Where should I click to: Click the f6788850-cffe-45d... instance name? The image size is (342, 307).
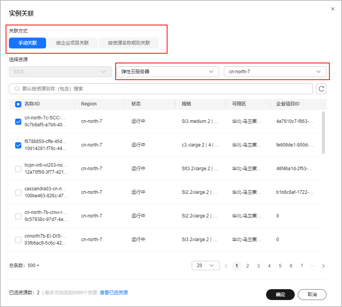pos(45,141)
